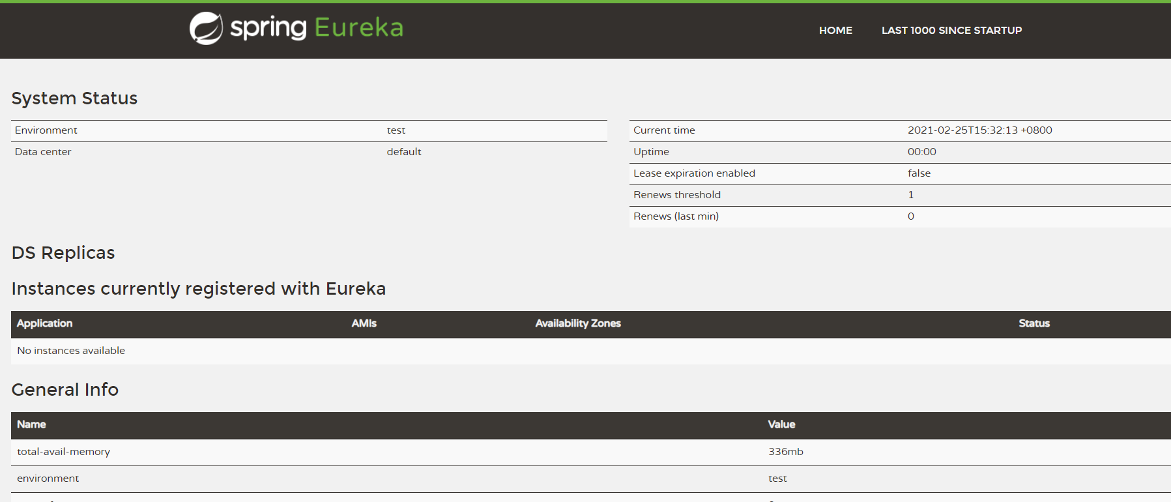Image resolution: width=1171 pixels, height=502 pixels.
Task: Select the General Info heading
Action: pos(65,390)
